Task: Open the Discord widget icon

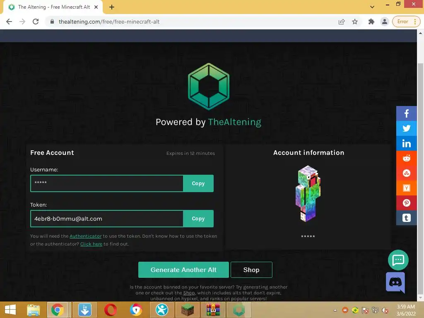Action: coord(395,282)
